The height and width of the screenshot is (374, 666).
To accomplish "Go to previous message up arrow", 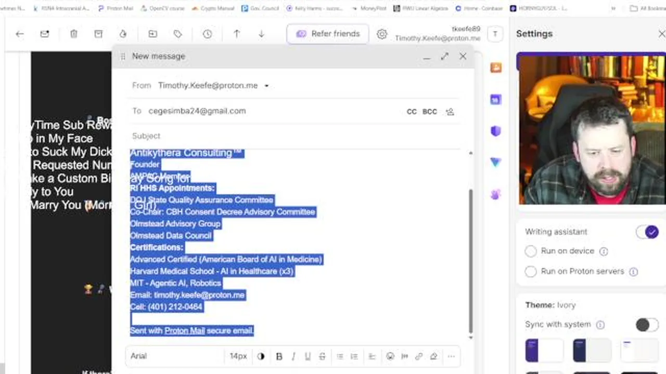I will [x=237, y=34].
